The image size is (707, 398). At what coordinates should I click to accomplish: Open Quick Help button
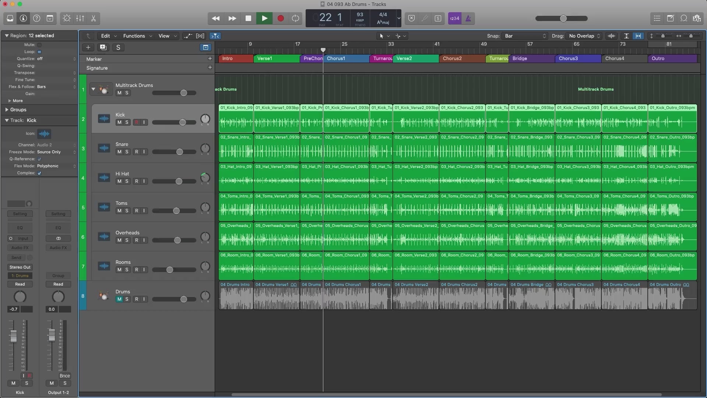pos(36,18)
